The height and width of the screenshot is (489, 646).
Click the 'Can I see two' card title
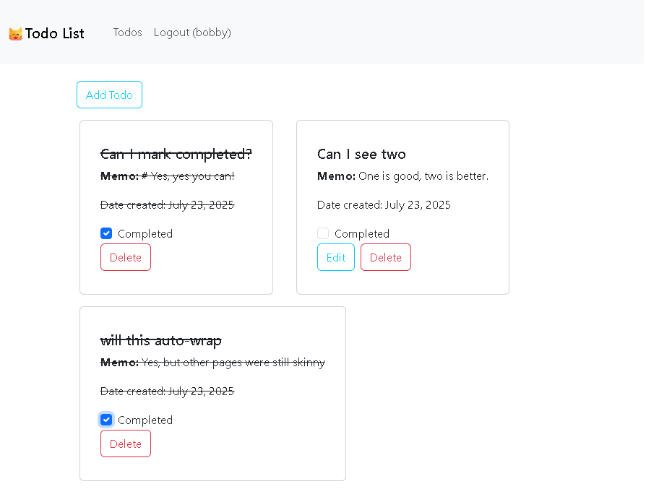click(x=361, y=154)
